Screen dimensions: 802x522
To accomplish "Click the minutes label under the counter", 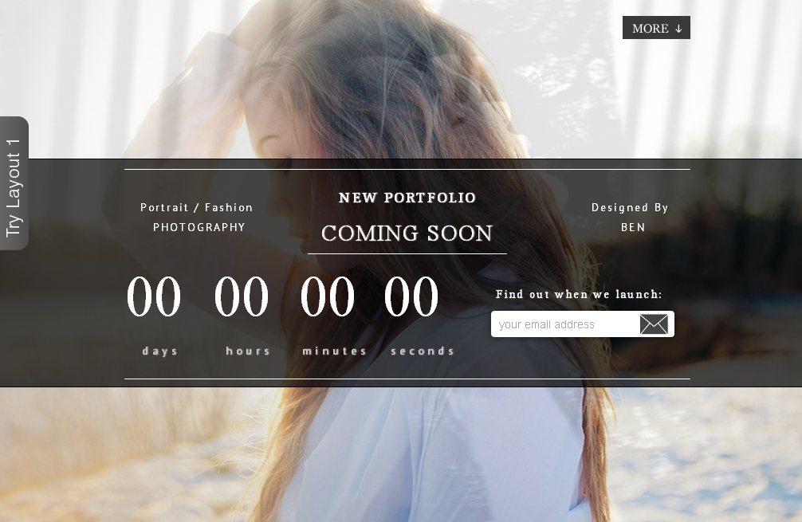I will [335, 351].
